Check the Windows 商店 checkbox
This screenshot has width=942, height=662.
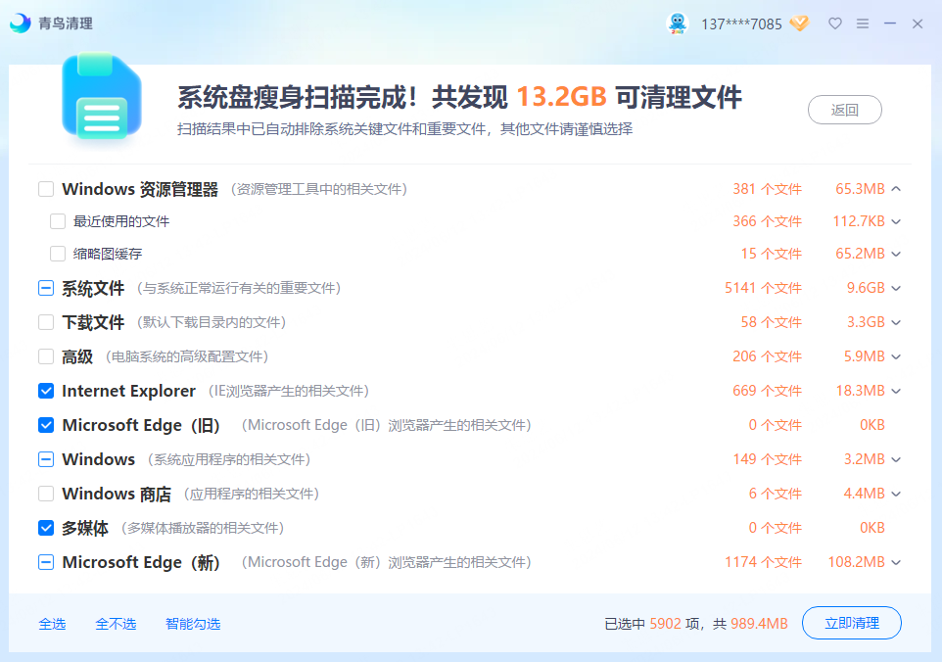click(46, 494)
